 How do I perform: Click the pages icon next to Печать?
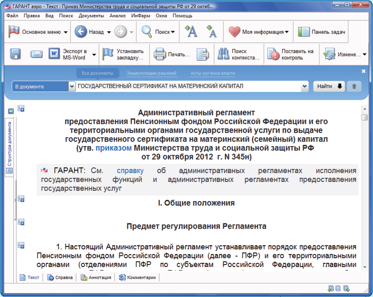coord(203,54)
